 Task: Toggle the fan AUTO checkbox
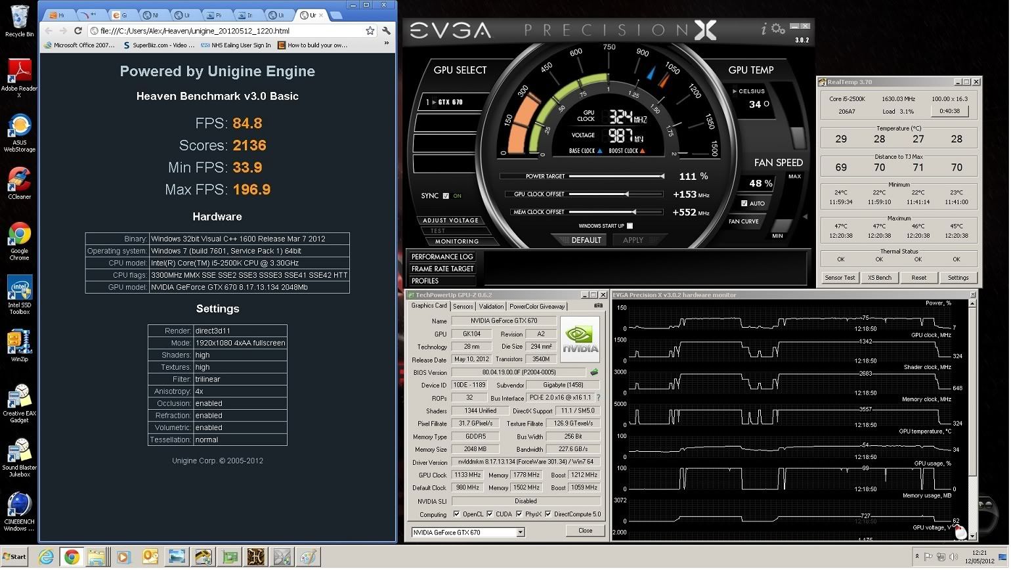coord(744,204)
